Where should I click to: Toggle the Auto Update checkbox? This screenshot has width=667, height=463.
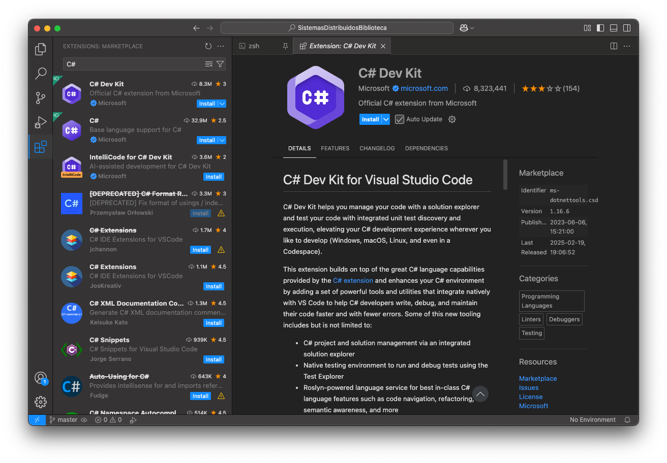tap(400, 119)
